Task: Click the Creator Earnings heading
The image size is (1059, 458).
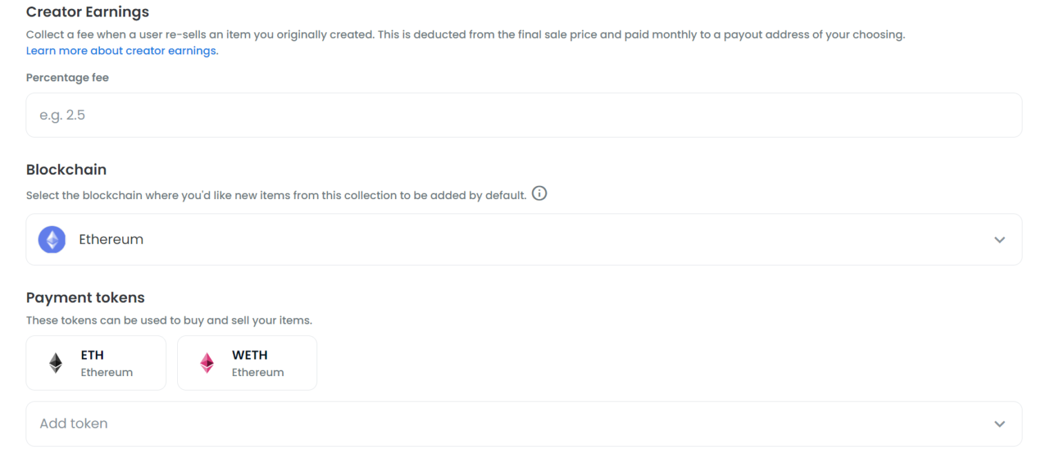Action: click(87, 12)
